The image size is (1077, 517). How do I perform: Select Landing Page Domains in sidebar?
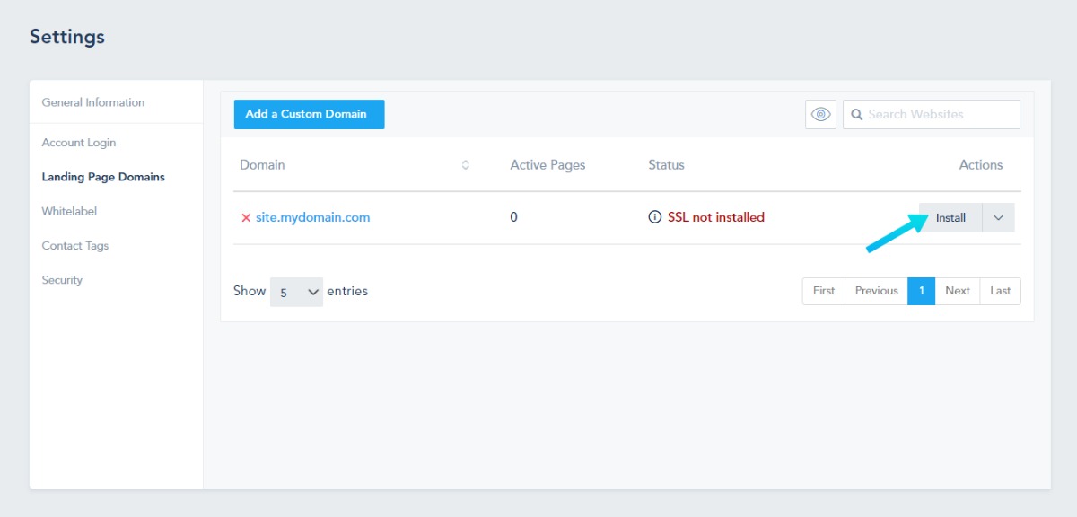tap(103, 177)
